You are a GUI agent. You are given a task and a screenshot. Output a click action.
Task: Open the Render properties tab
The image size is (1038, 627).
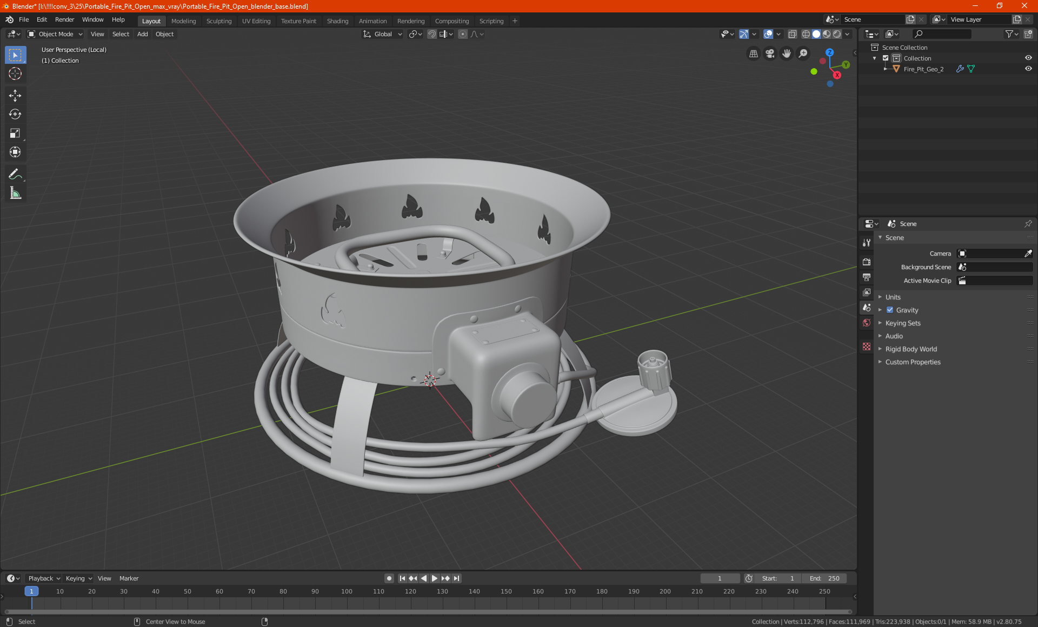[867, 262]
